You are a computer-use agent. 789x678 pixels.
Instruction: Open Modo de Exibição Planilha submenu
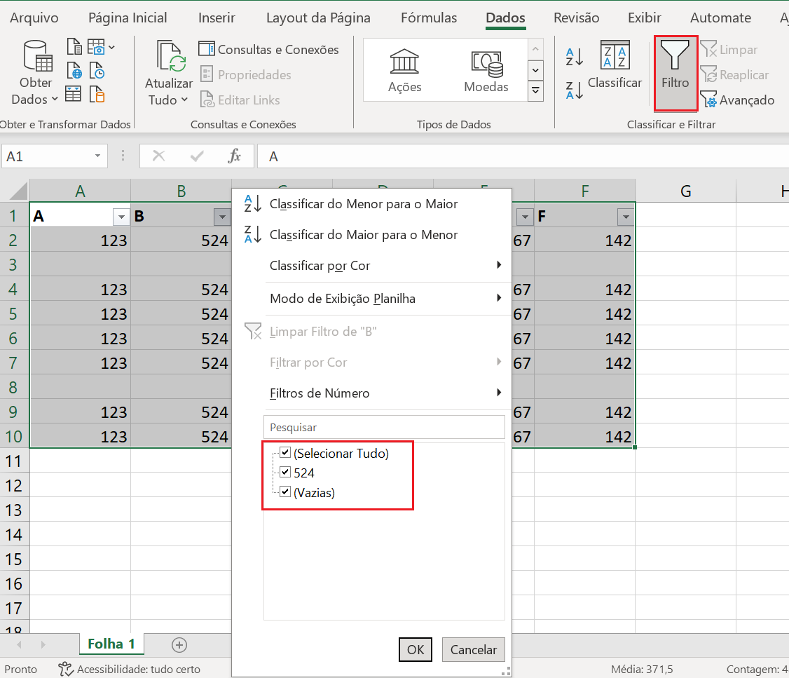pos(371,299)
